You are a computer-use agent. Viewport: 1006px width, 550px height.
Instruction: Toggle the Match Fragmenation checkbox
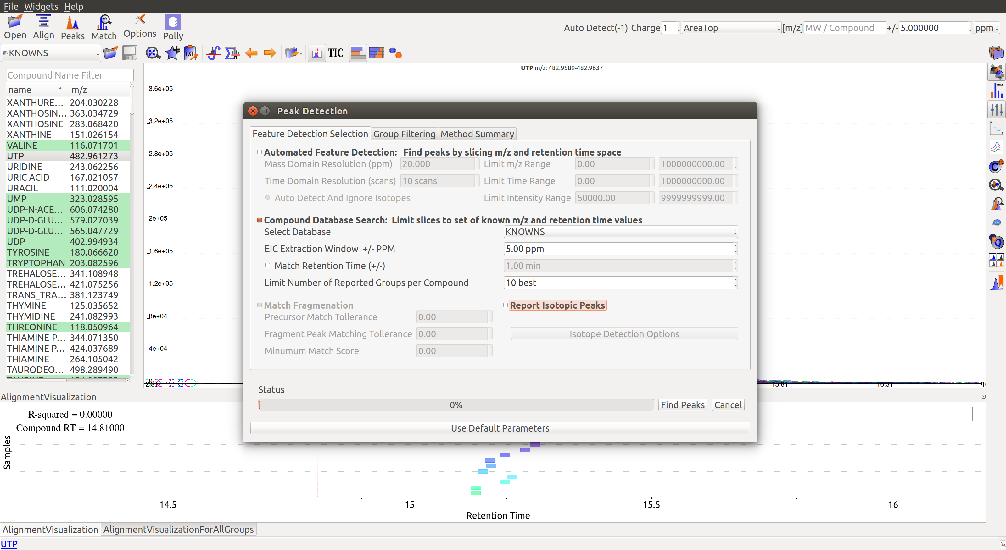(x=259, y=305)
